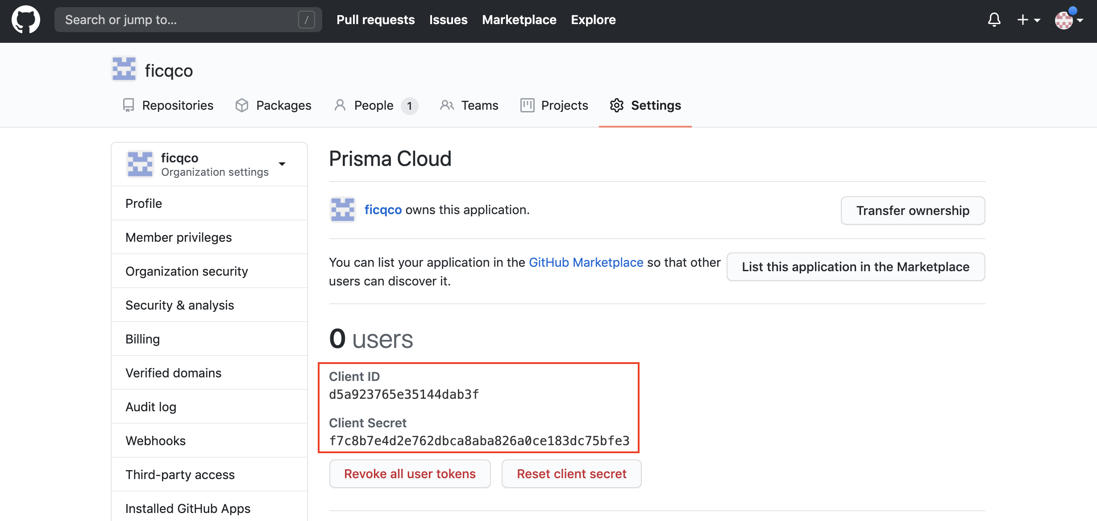The width and height of the screenshot is (1097, 521).
Task: Click the Client Secret value string
Action: pos(479,441)
